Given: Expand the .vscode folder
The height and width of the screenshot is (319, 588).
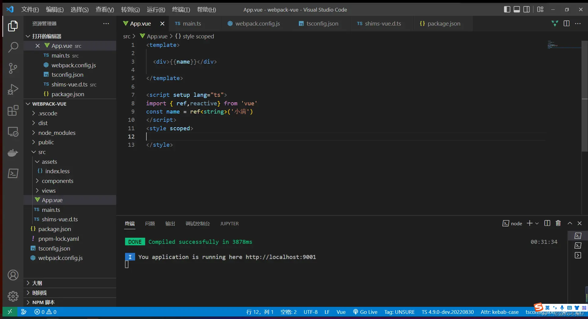Looking at the screenshot, I should tap(70, 113).
